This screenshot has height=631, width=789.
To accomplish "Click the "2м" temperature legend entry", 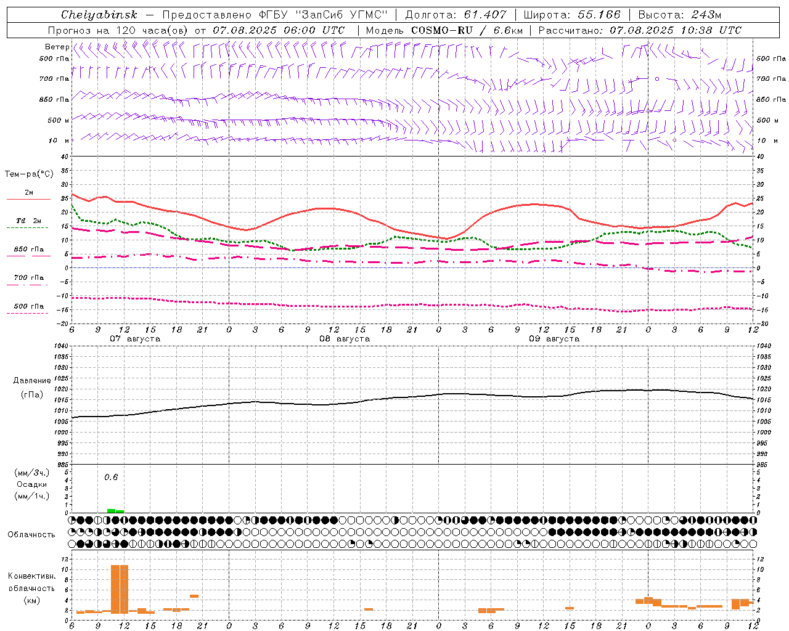I will click(29, 193).
